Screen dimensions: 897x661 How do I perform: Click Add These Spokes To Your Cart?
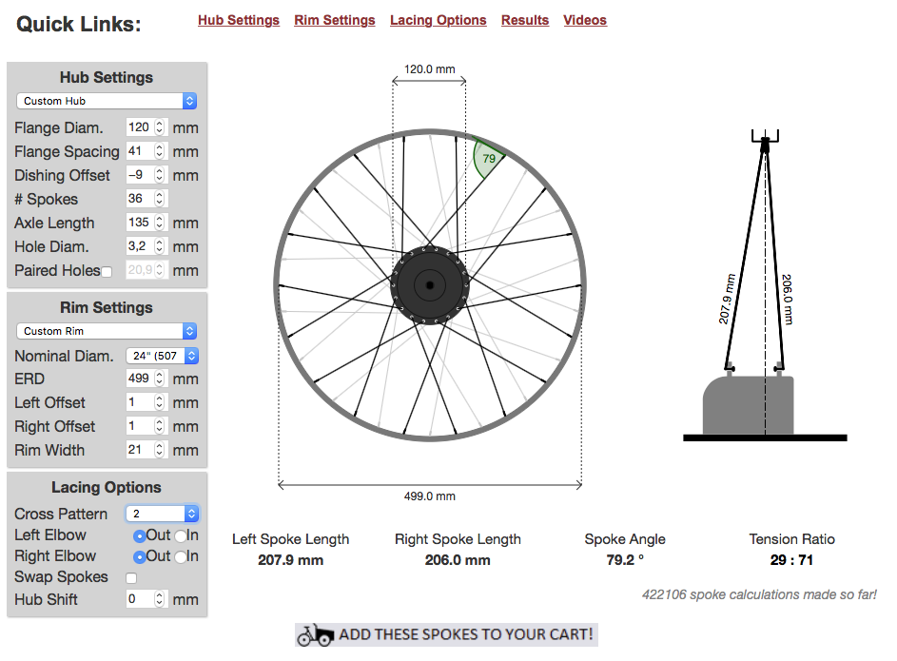coord(465,634)
